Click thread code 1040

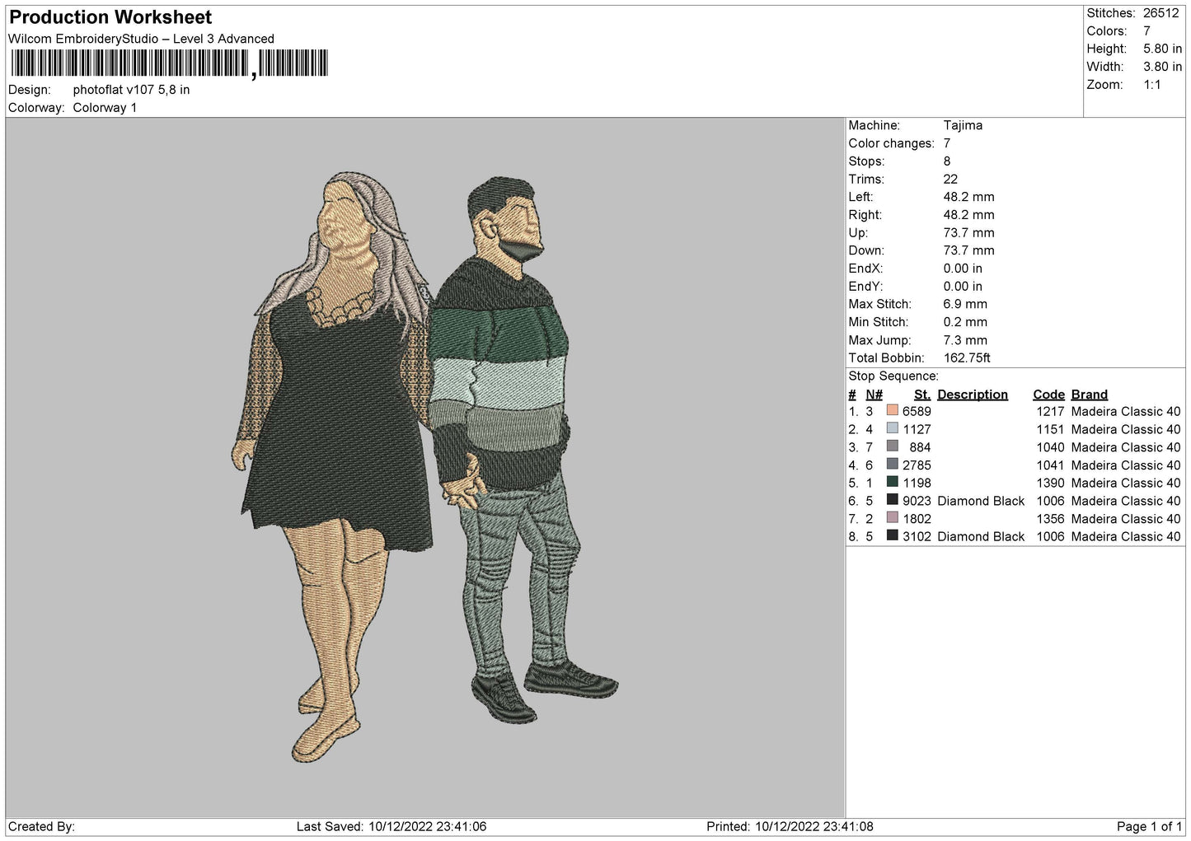click(x=1050, y=447)
